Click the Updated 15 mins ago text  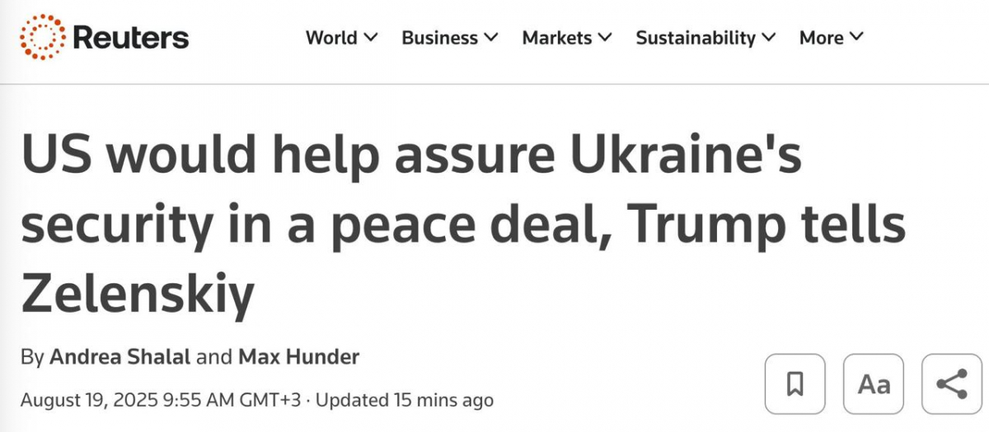[405, 401]
